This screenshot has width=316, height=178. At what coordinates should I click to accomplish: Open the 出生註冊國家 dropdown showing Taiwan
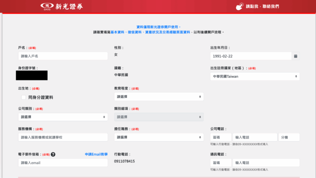coord(255,77)
